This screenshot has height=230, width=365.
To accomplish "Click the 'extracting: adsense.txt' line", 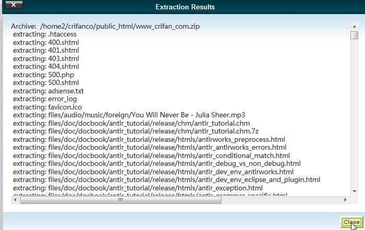I will pyautogui.click(x=48, y=91).
